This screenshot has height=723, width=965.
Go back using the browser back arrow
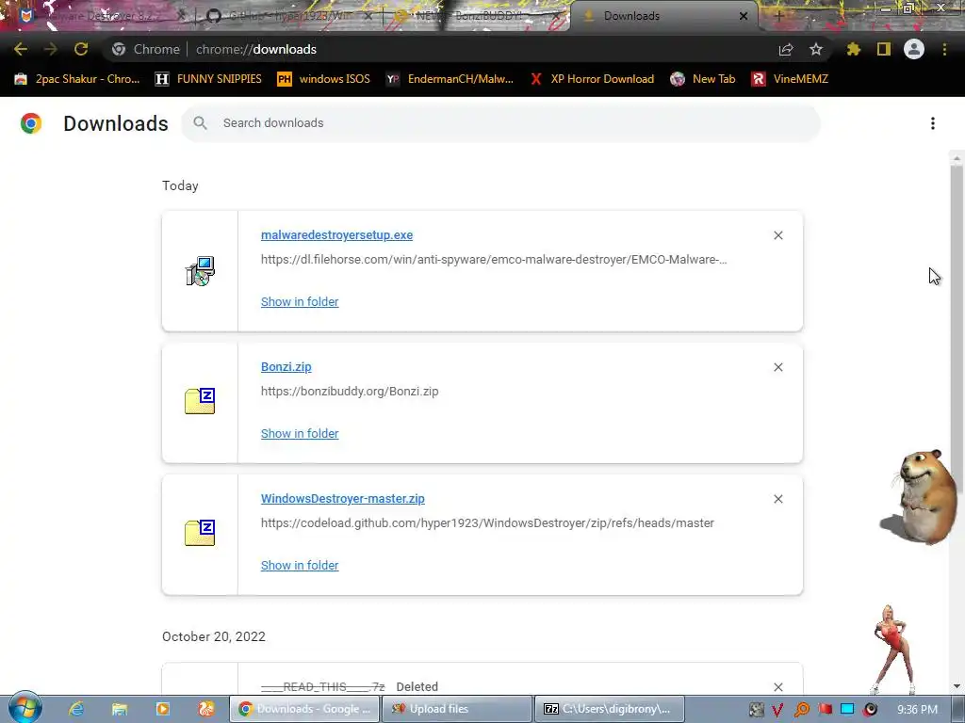pos(21,49)
